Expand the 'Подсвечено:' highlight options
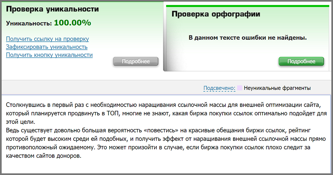Image resolution: width=333 pixels, height=175 pixels. (219, 88)
